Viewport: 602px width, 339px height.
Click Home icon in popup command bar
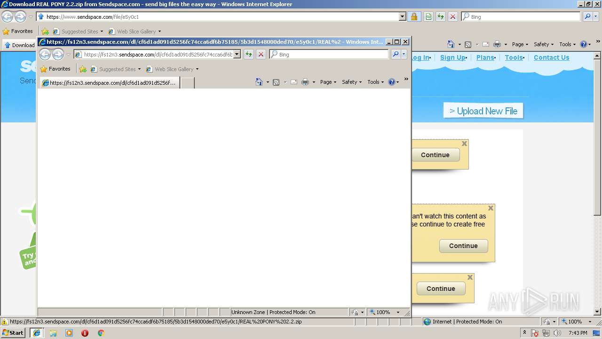pos(259,82)
